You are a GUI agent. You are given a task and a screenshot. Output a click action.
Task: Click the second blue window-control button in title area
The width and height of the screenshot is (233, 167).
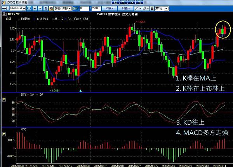point(123,2)
